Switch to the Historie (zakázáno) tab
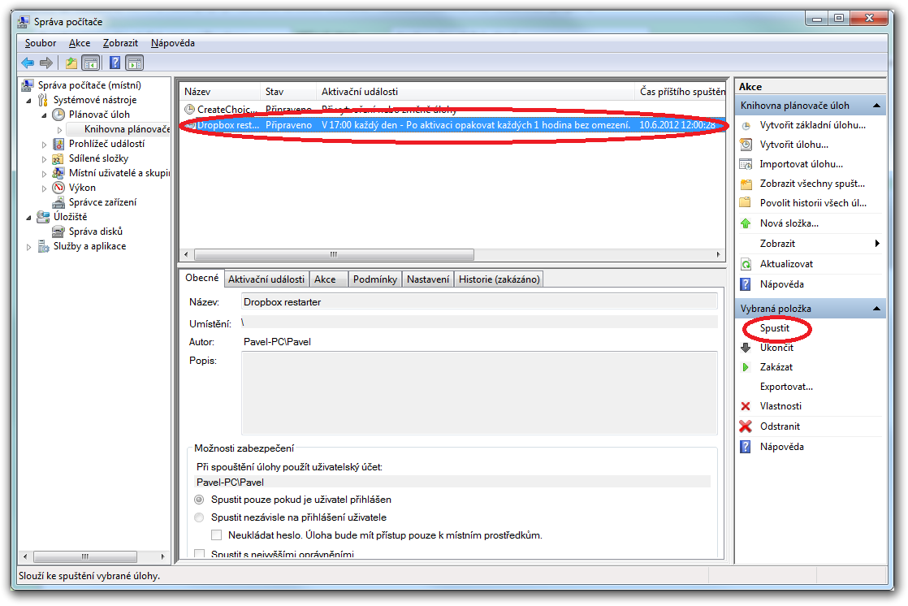Image resolution: width=908 pixels, height=606 pixels. pyautogui.click(x=499, y=279)
